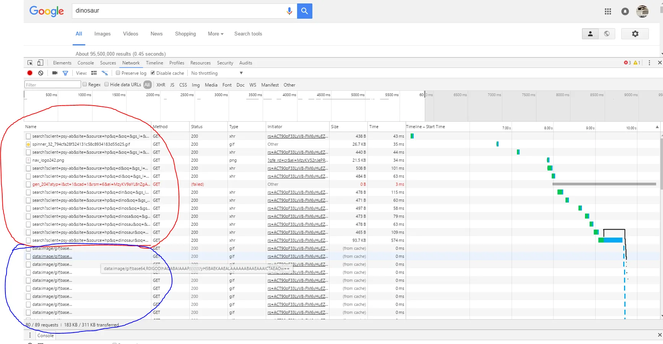Switch to the Elements tab

(62, 63)
